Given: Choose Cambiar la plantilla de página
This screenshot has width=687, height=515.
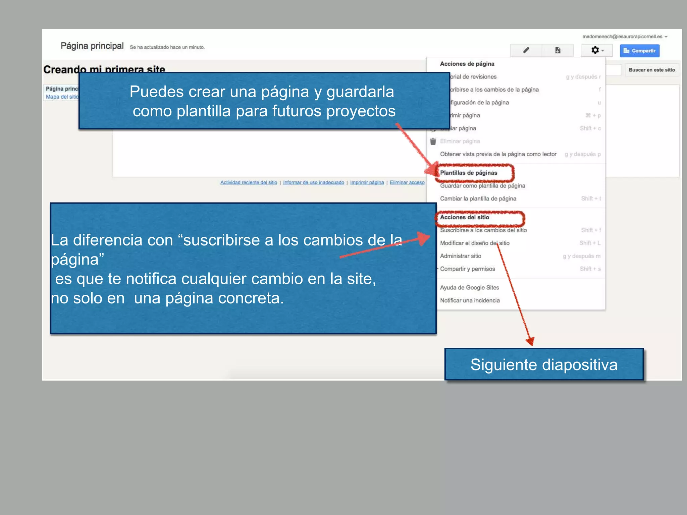Looking at the screenshot, I should [x=517, y=198].
